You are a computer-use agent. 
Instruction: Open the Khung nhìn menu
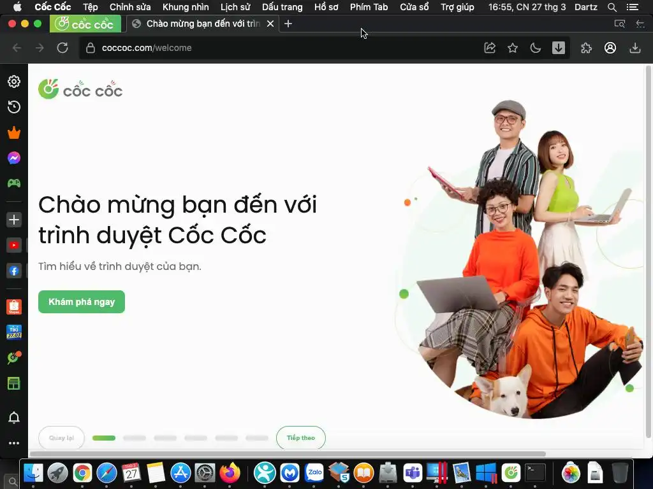click(186, 7)
